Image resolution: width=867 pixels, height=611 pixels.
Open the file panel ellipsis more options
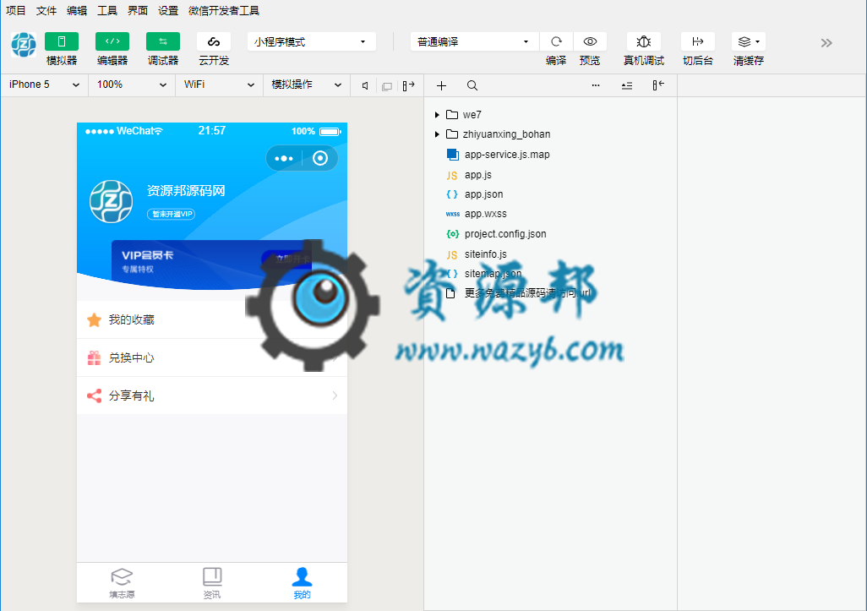pyautogui.click(x=596, y=85)
